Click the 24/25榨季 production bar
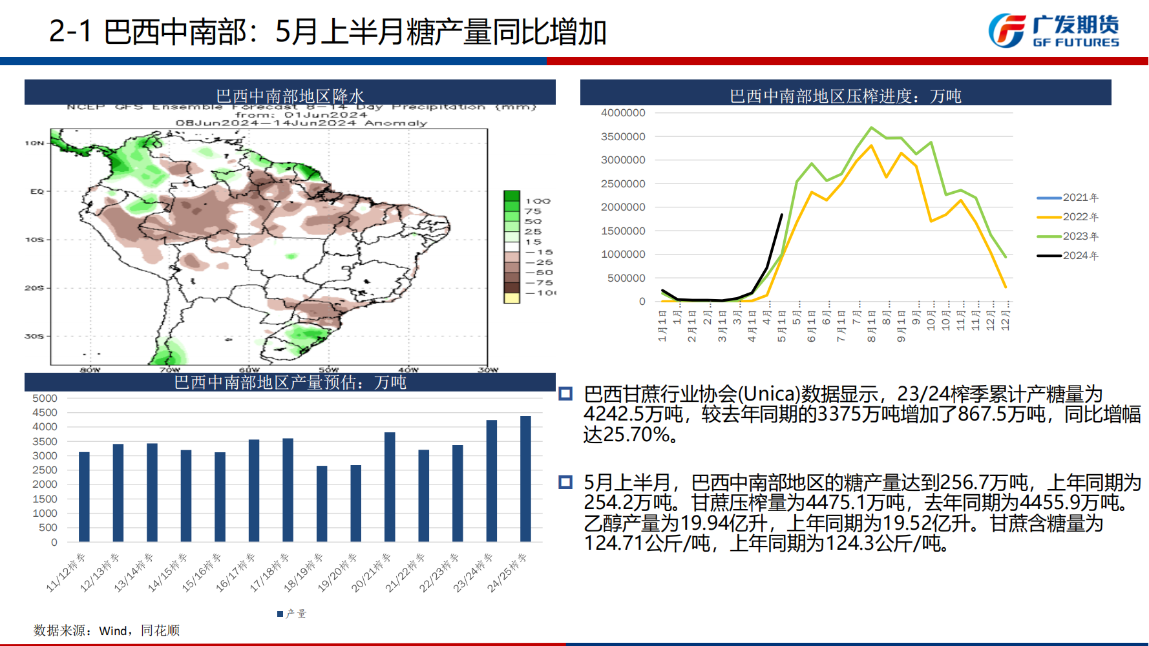 [525, 479]
